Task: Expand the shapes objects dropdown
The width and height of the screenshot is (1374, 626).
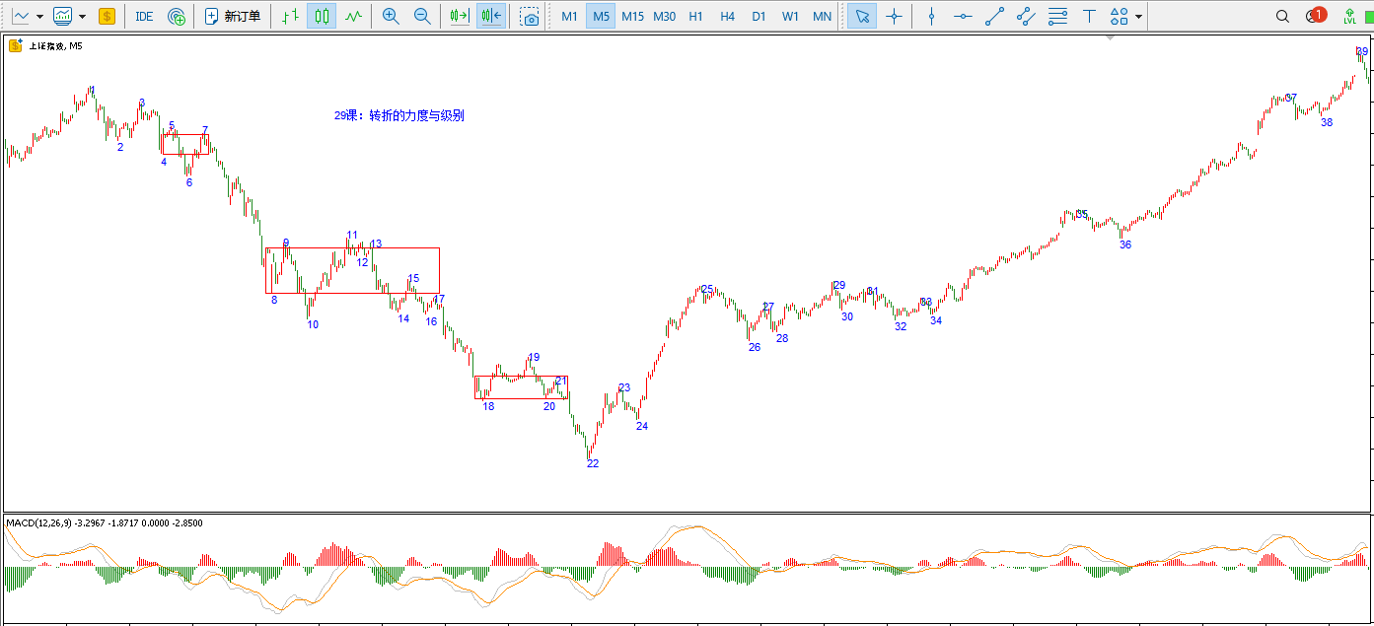Action: [1139, 16]
